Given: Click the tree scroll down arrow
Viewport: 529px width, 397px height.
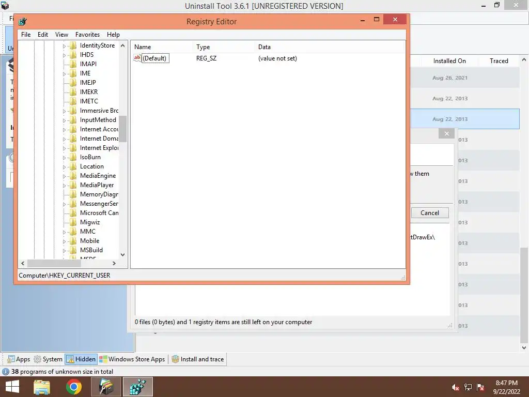Looking at the screenshot, I should pyautogui.click(x=123, y=255).
